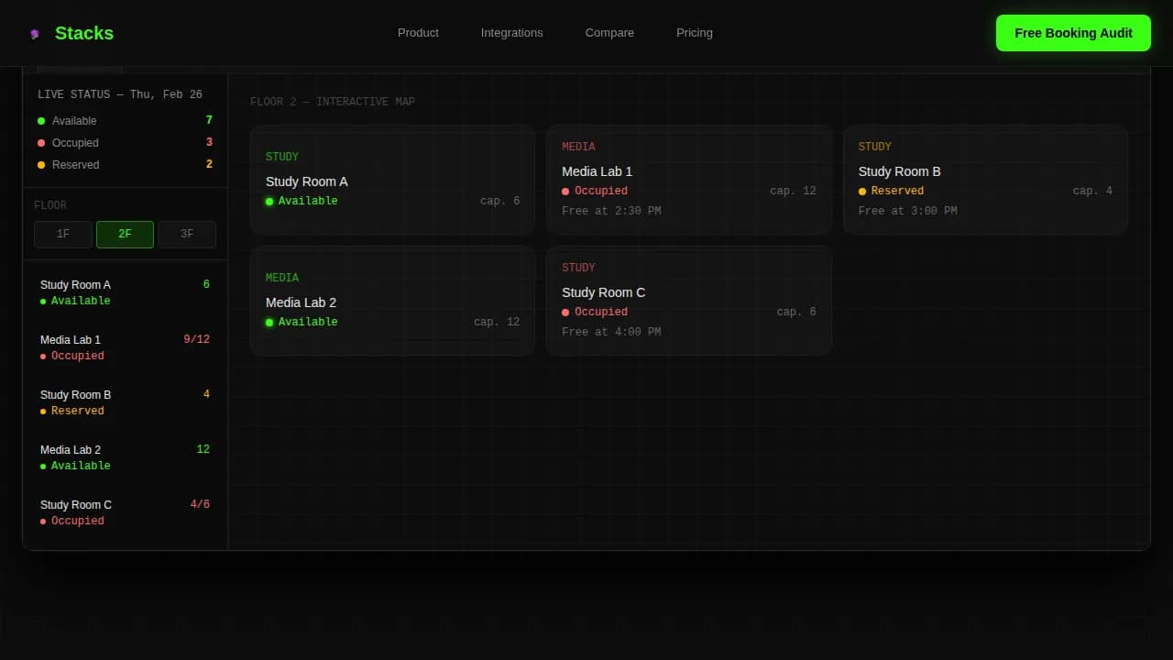Image resolution: width=1173 pixels, height=660 pixels.
Task: Select Study Room A in the sidebar list
Action: coord(125,292)
